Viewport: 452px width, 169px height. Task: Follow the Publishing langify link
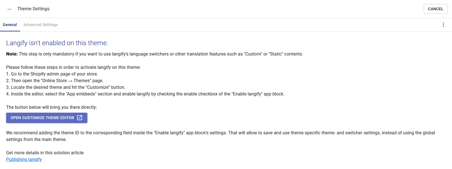pyautogui.click(x=24, y=159)
